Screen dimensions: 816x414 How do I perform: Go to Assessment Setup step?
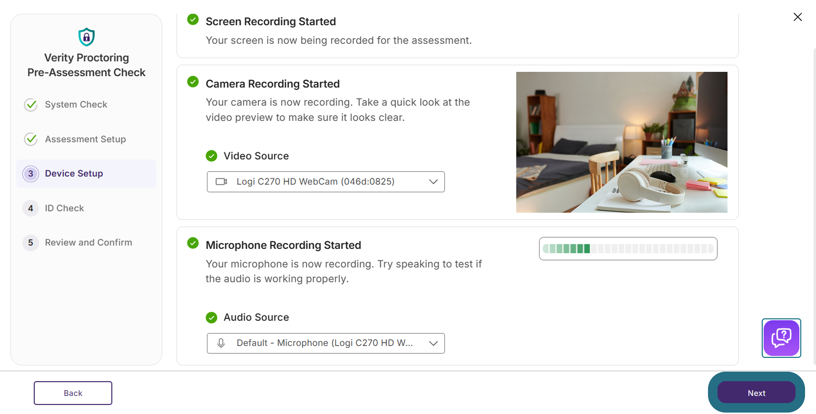pos(86,139)
